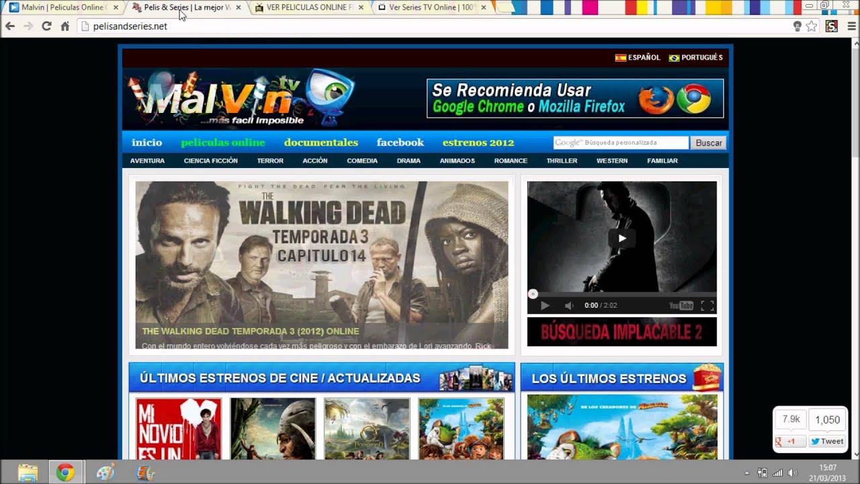
Task: Open video on YouTube via logo
Action: (x=681, y=305)
